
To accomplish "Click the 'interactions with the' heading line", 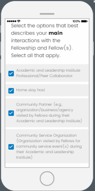I will (36, 40).
